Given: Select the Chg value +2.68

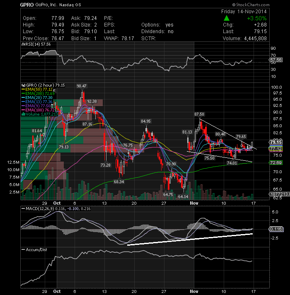Looking at the screenshot, I should click(260, 25).
